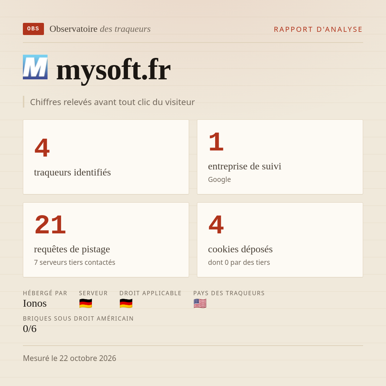Click the German flag under Serveur
Screen dimensions: 386x386
[x=86, y=303]
